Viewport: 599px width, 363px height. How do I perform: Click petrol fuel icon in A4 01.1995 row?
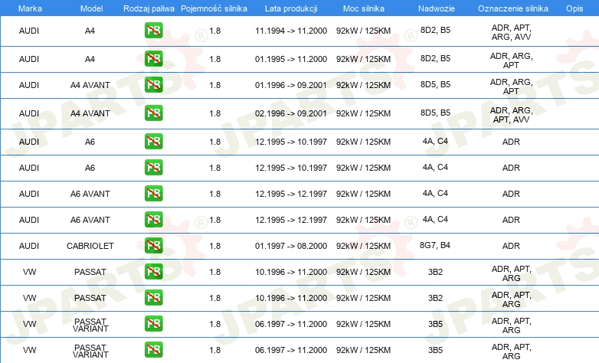(x=153, y=59)
